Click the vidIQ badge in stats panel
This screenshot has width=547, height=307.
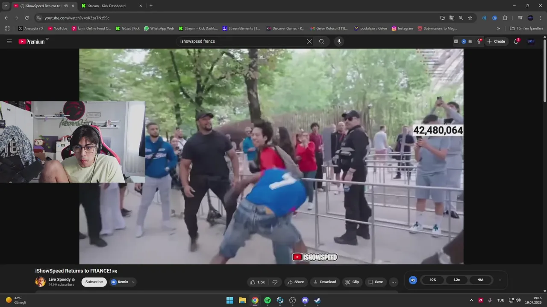point(413,280)
